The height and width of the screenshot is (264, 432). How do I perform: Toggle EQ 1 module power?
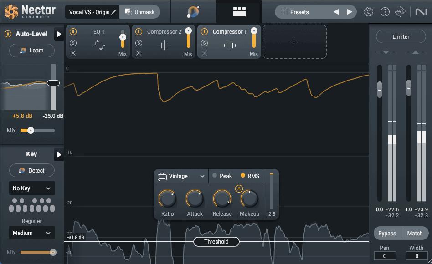pyautogui.click(x=73, y=32)
